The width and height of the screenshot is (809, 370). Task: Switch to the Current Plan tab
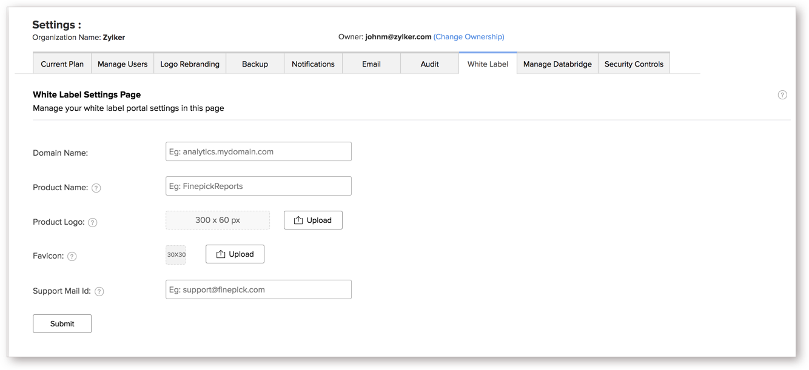[x=62, y=64]
